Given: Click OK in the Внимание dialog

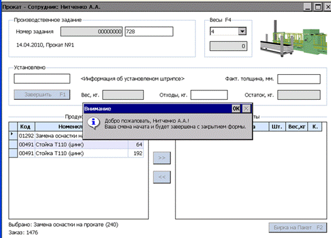Looking at the screenshot, I should [x=236, y=109].
